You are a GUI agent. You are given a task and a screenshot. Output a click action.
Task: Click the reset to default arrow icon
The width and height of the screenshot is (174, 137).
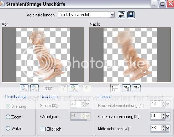(121, 15)
